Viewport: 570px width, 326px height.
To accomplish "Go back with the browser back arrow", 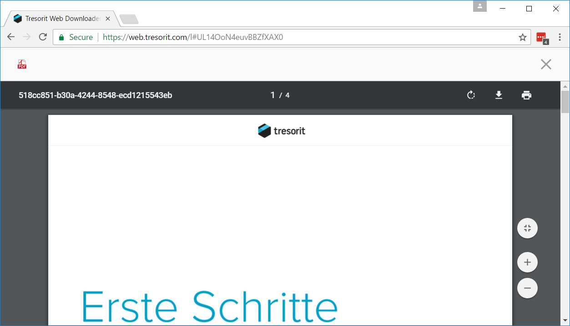I will pyautogui.click(x=11, y=37).
